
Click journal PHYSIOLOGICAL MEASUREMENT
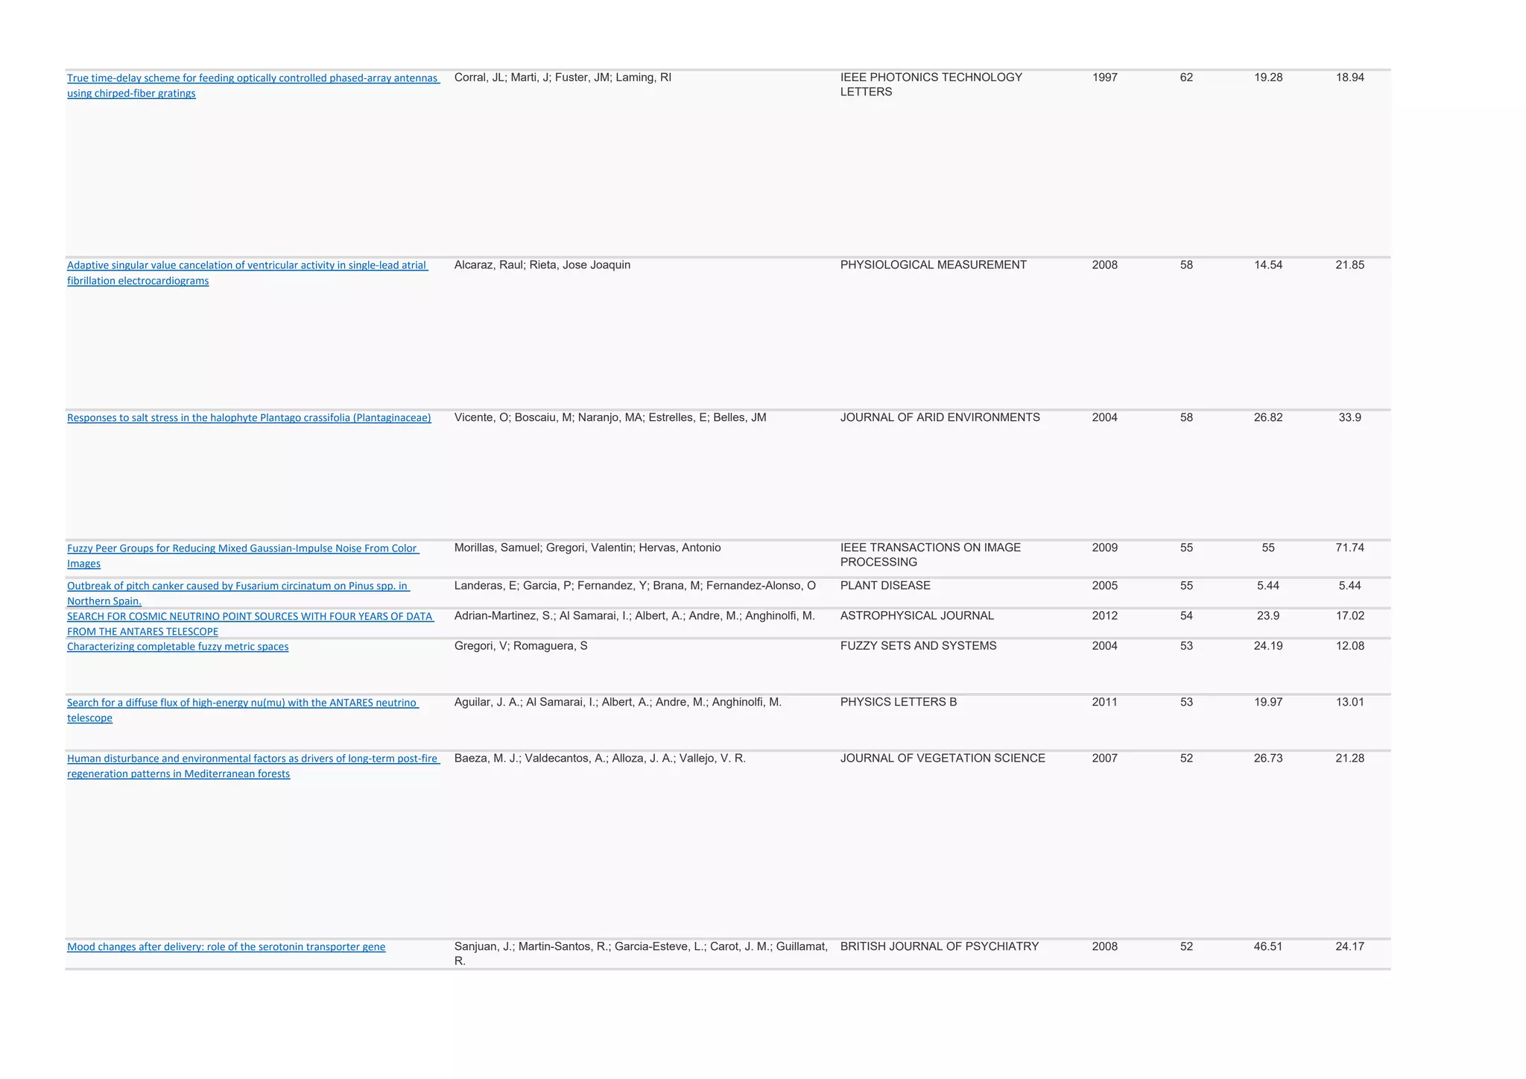934,265
